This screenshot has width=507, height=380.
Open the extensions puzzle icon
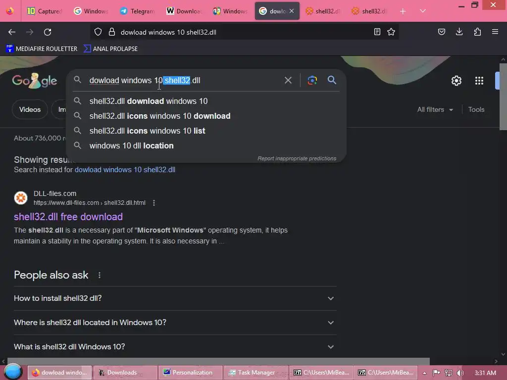click(477, 32)
